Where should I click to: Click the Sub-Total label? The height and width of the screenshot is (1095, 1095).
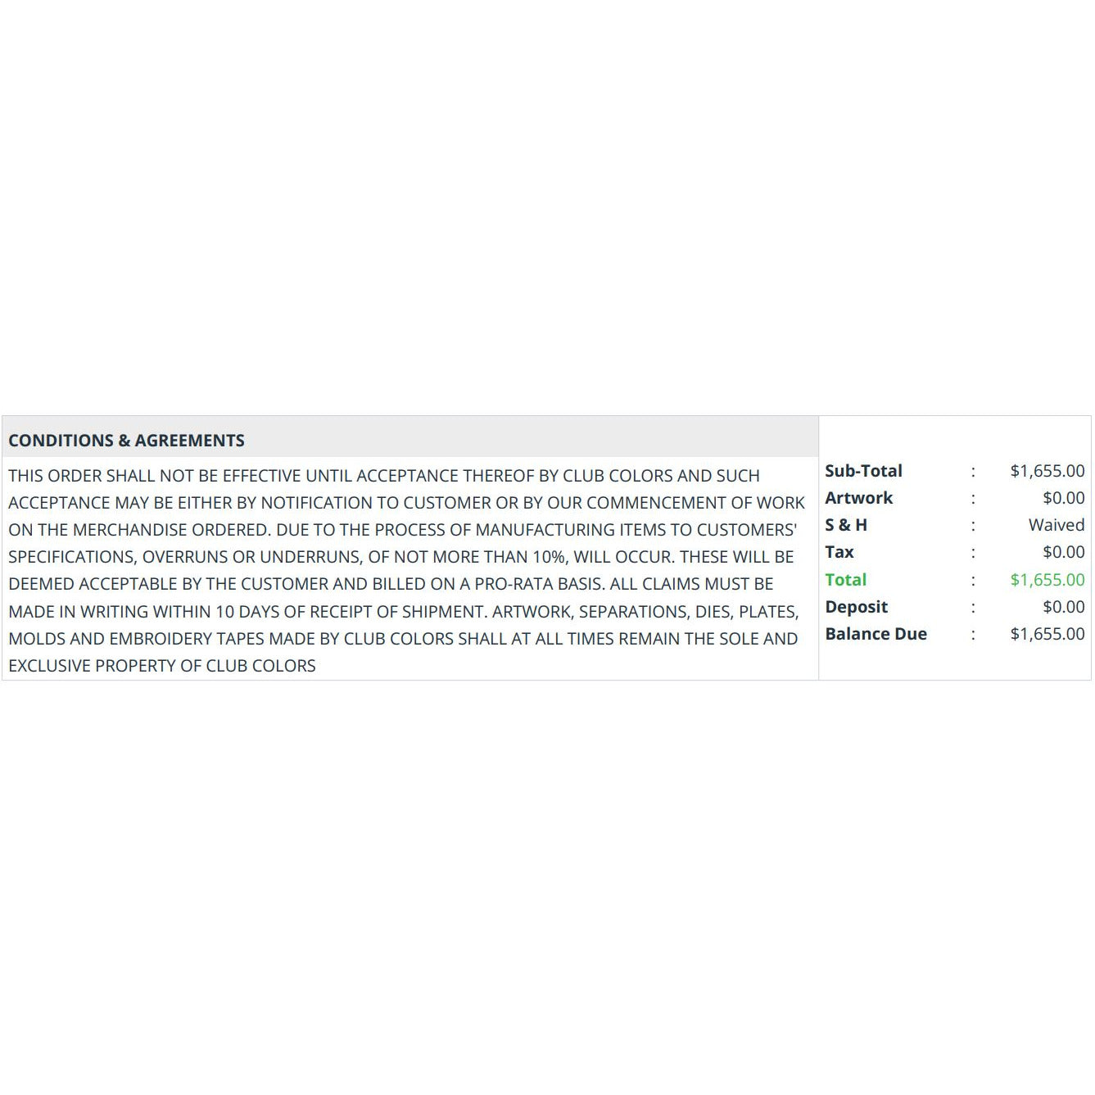[863, 471]
